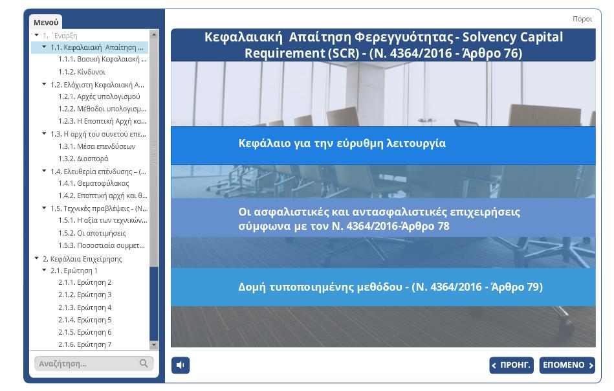This screenshot has width=614, height=391.
Task: Open 1.5. Τεχνικές προβλέψεις item
Action: [99, 208]
